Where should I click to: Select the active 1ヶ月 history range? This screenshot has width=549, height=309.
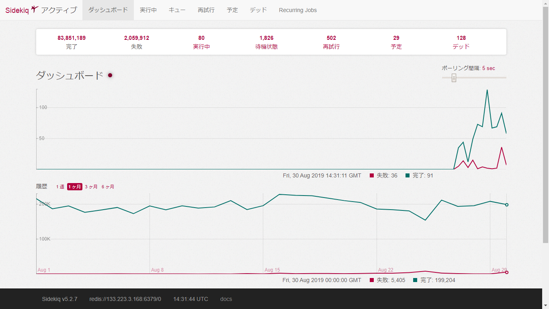(x=75, y=187)
